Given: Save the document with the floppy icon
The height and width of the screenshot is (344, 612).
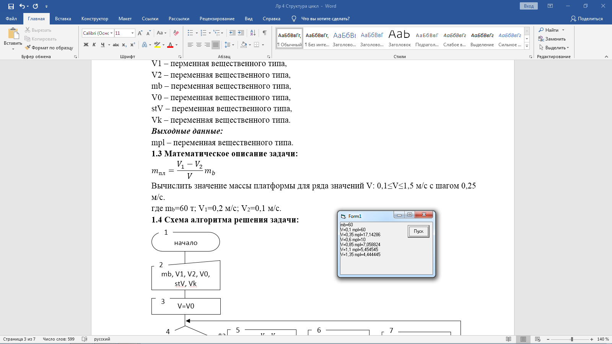Looking at the screenshot, I should tap(11, 6).
